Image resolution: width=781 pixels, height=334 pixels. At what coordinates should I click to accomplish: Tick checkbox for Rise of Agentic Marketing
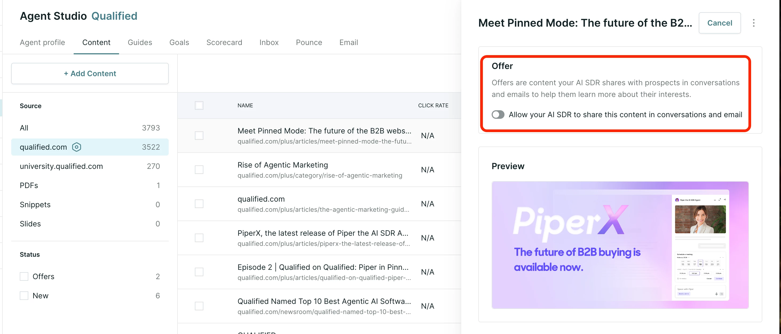[x=199, y=170]
